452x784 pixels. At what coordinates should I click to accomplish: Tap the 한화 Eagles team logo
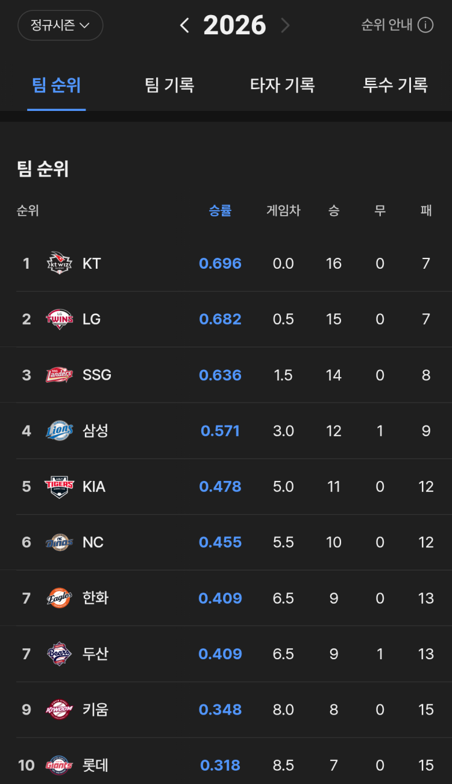click(x=59, y=598)
